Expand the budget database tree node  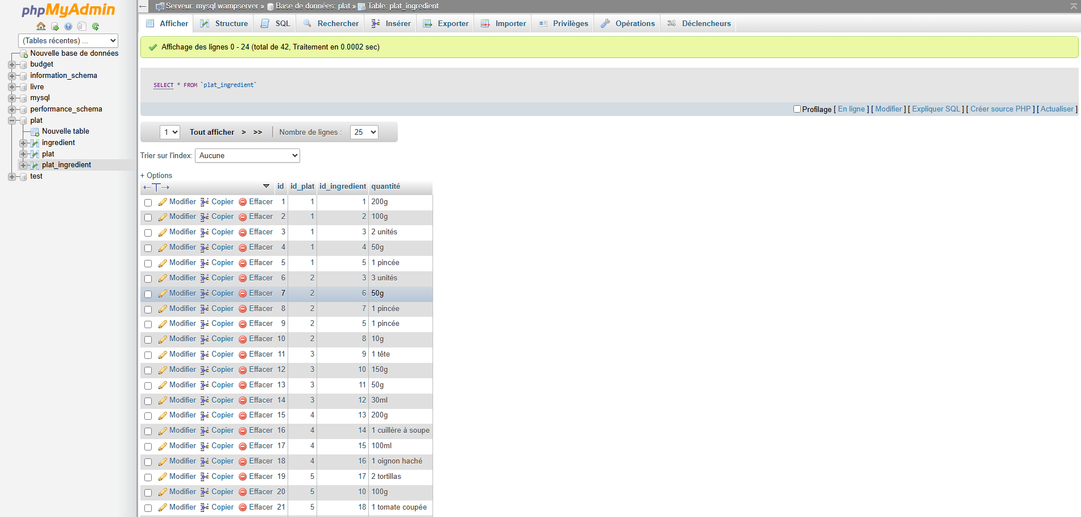(x=12, y=64)
